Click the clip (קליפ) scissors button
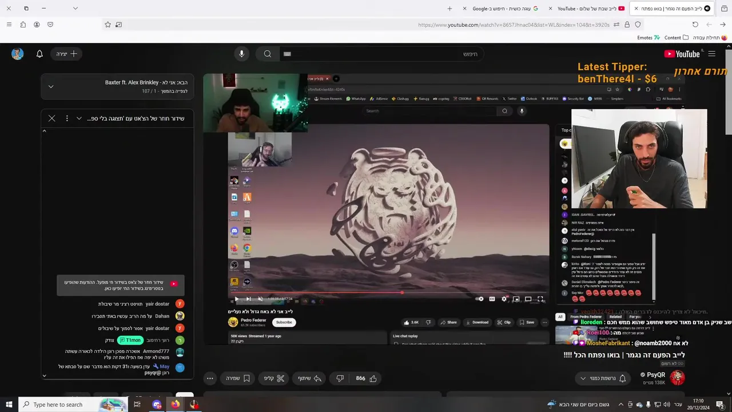Image resolution: width=732 pixels, height=412 pixels. 274,378
